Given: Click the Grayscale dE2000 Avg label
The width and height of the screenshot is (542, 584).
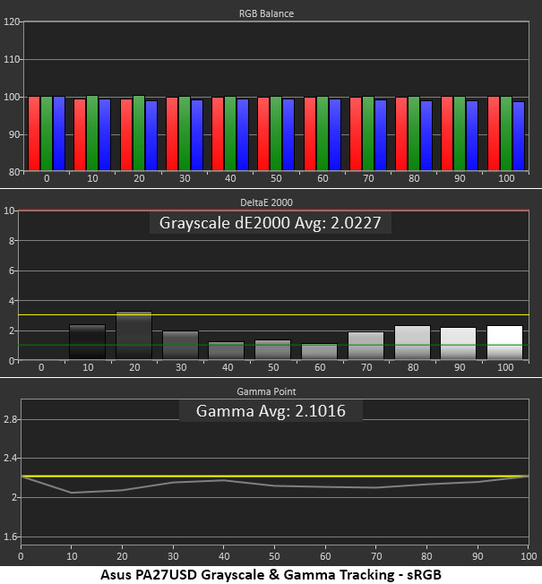Looking at the screenshot, I should [270, 223].
